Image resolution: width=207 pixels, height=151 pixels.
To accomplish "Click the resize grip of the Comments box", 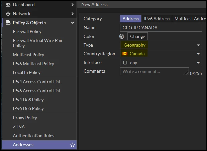I will [186, 72].
